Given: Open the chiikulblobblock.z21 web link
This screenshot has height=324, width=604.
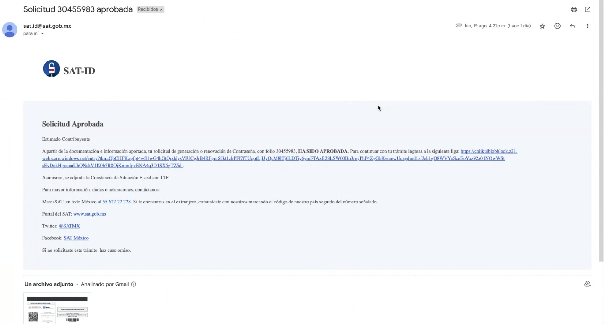Looking at the screenshot, I should (274, 158).
